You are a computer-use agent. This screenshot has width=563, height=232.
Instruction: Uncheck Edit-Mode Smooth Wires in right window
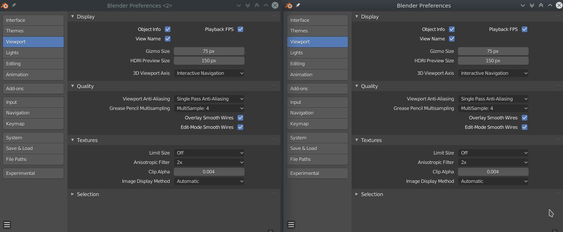[524, 127]
